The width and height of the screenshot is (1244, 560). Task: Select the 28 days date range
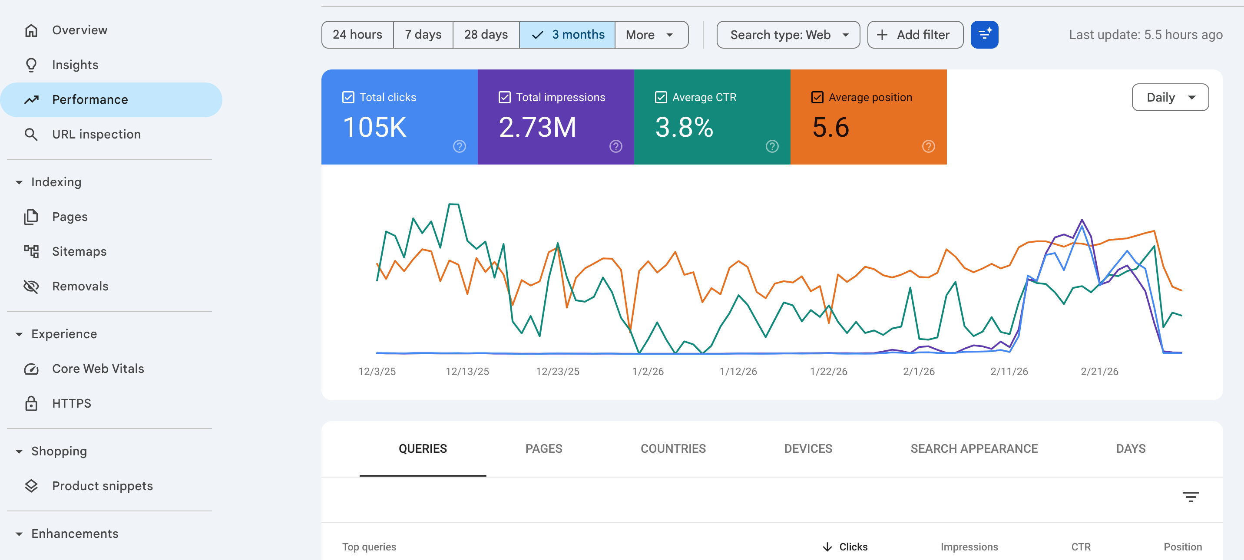click(485, 35)
